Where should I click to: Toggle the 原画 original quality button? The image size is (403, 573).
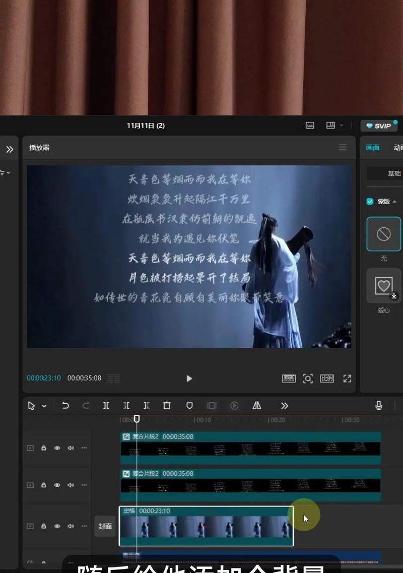[x=289, y=378]
